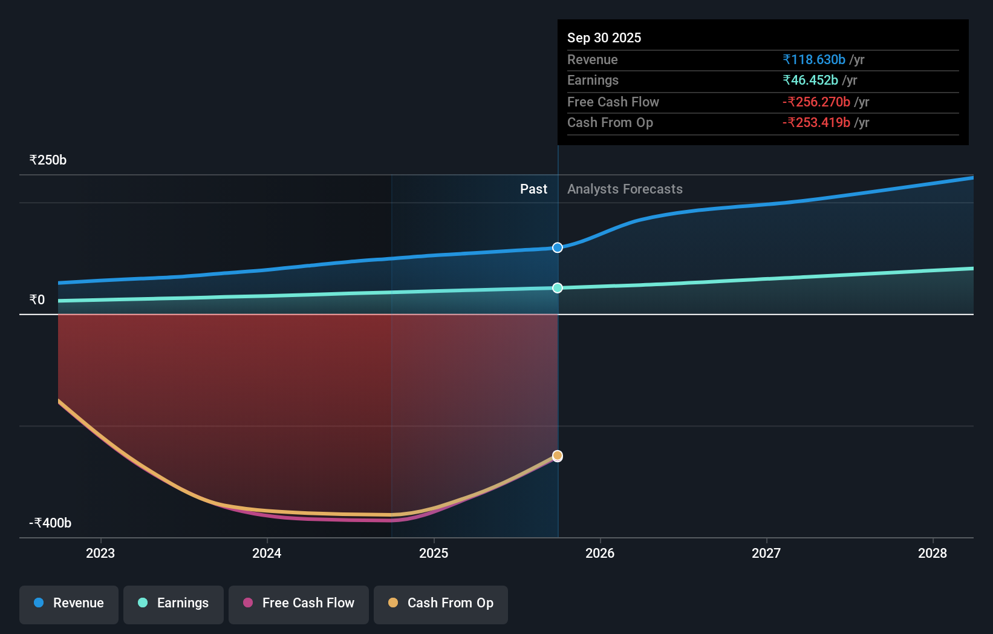Open the Sep 30 2025 tooltip header

604,38
